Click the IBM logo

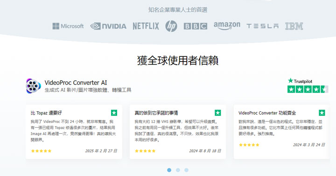[294, 26]
